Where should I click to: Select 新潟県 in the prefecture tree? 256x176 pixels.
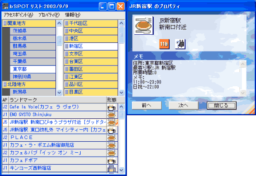pyautogui.click(x=33, y=92)
